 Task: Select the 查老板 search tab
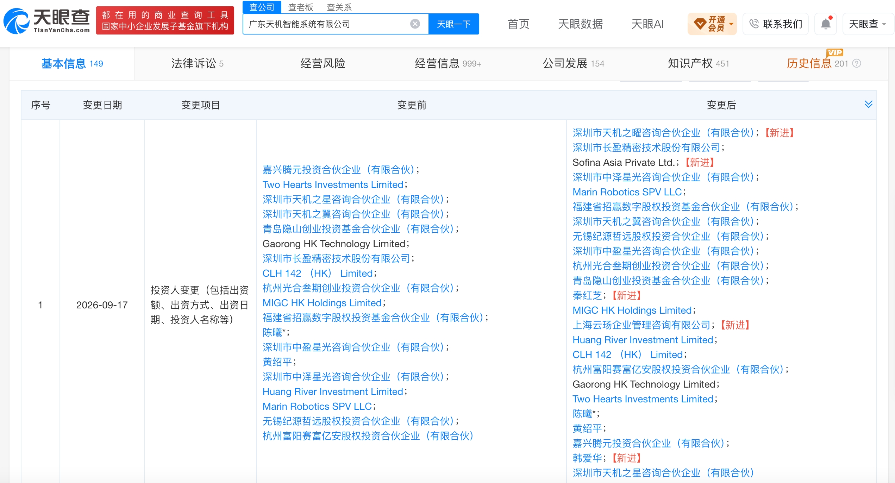(301, 7)
